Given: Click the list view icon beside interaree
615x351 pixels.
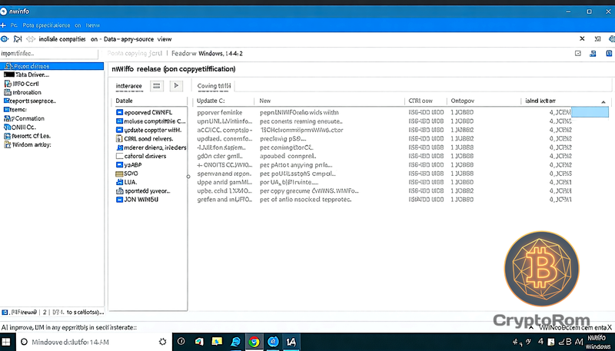Looking at the screenshot, I should [160, 85].
